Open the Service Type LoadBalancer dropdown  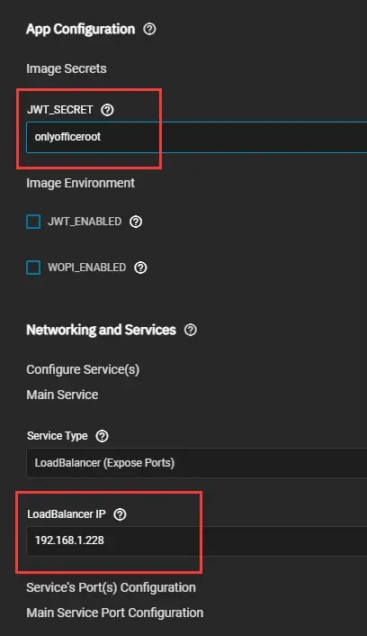[x=196, y=463]
